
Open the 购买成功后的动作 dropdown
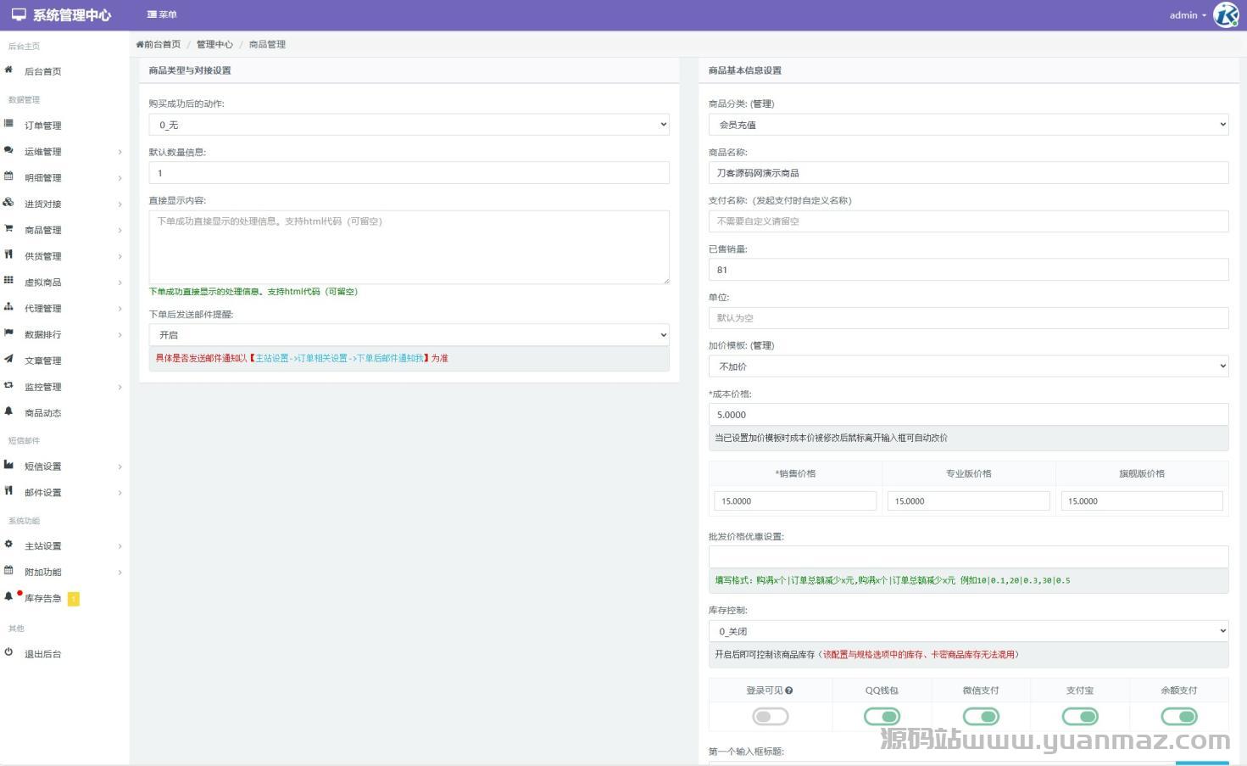(x=409, y=125)
